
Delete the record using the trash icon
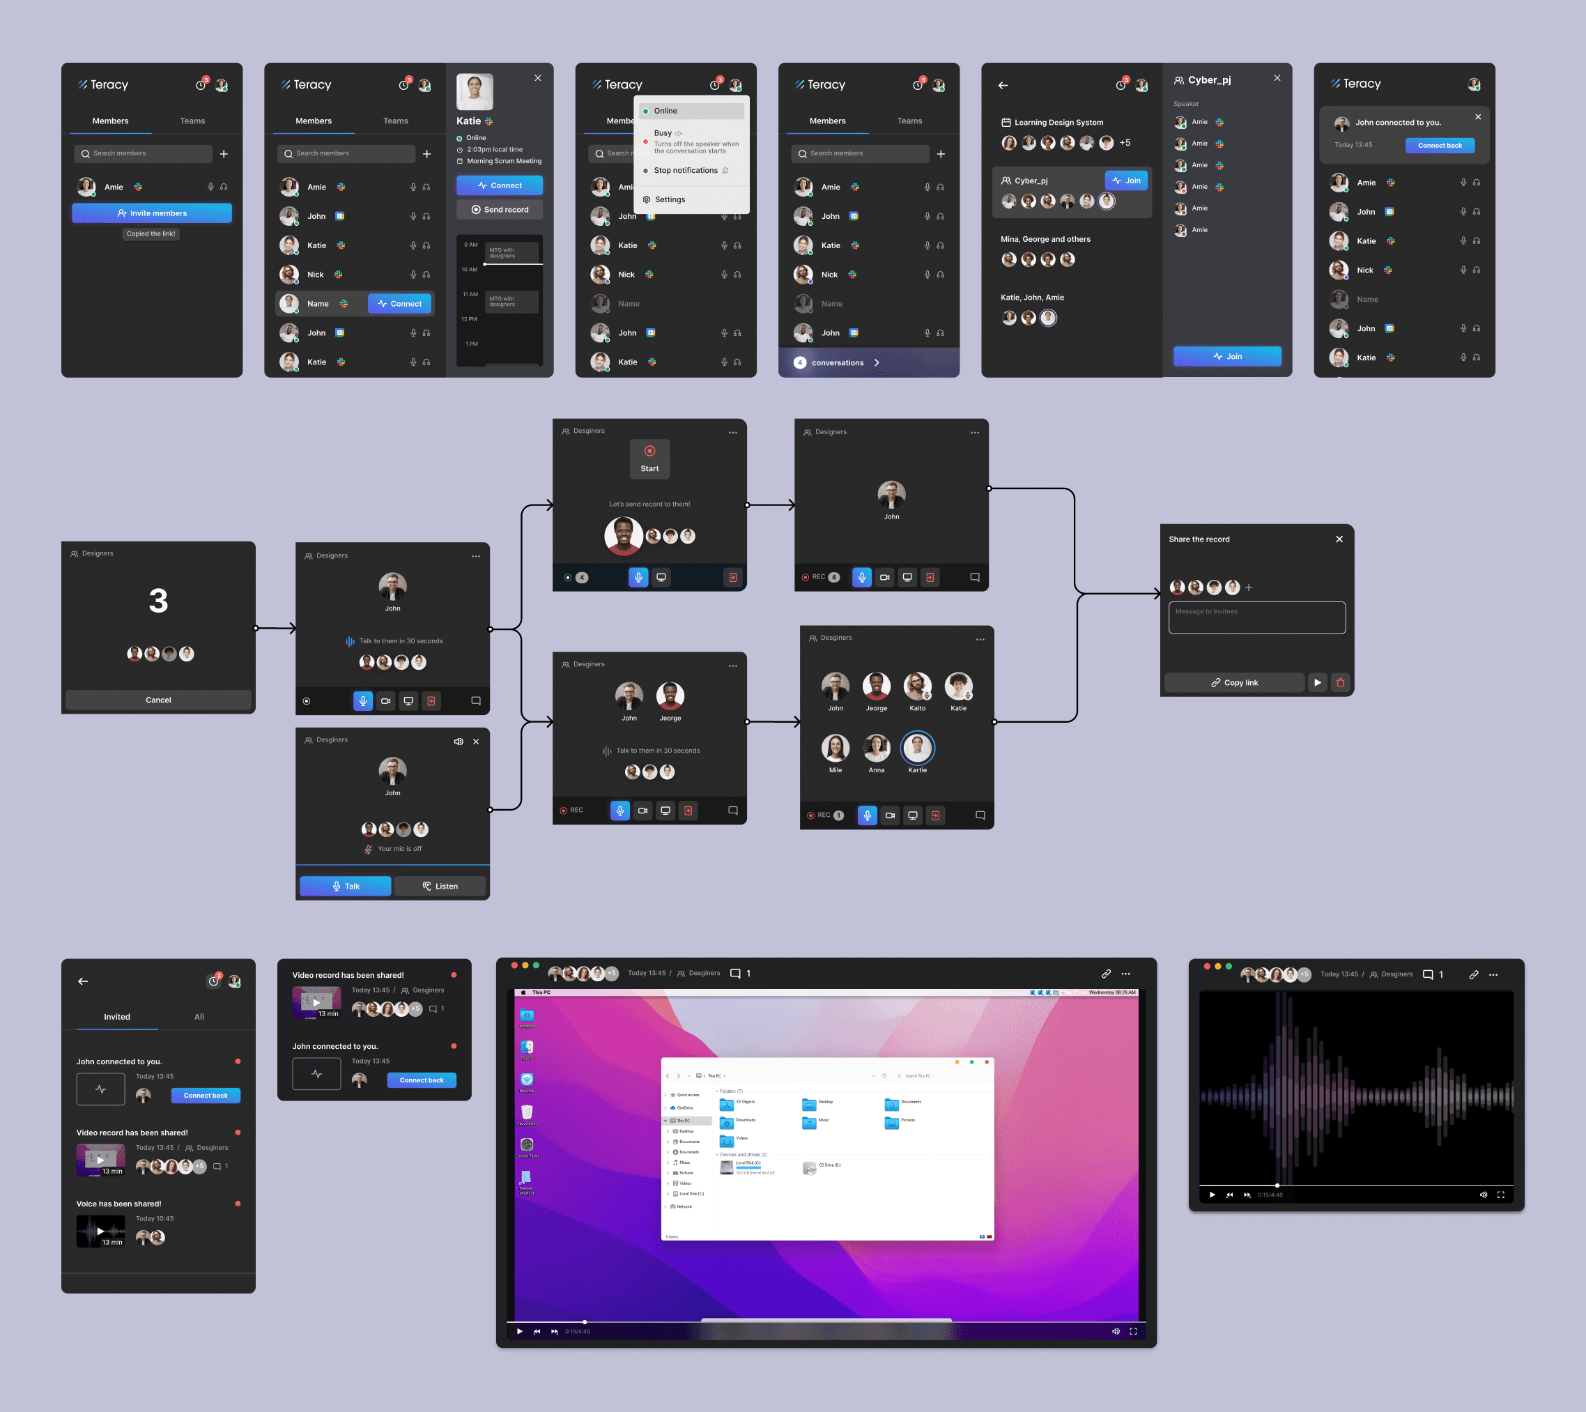coord(1340,682)
